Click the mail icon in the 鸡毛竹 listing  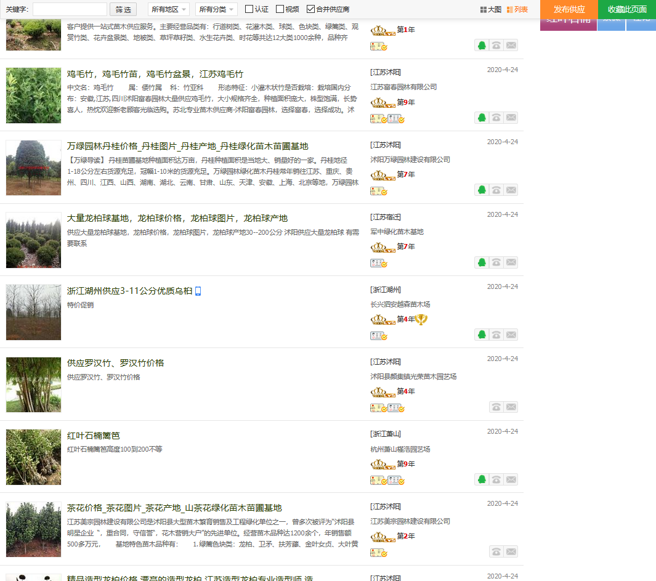pyautogui.click(x=511, y=118)
